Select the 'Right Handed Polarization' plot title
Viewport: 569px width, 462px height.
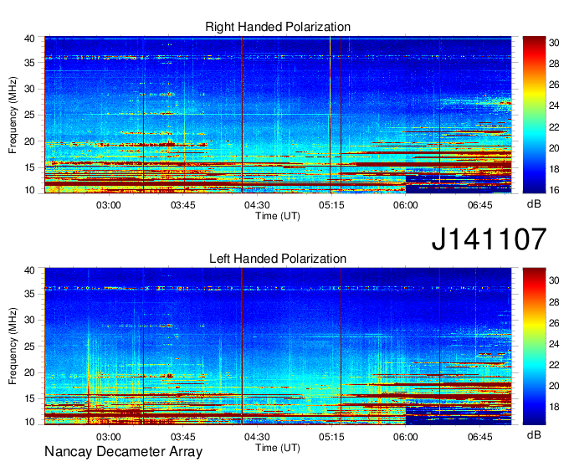coord(278,27)
